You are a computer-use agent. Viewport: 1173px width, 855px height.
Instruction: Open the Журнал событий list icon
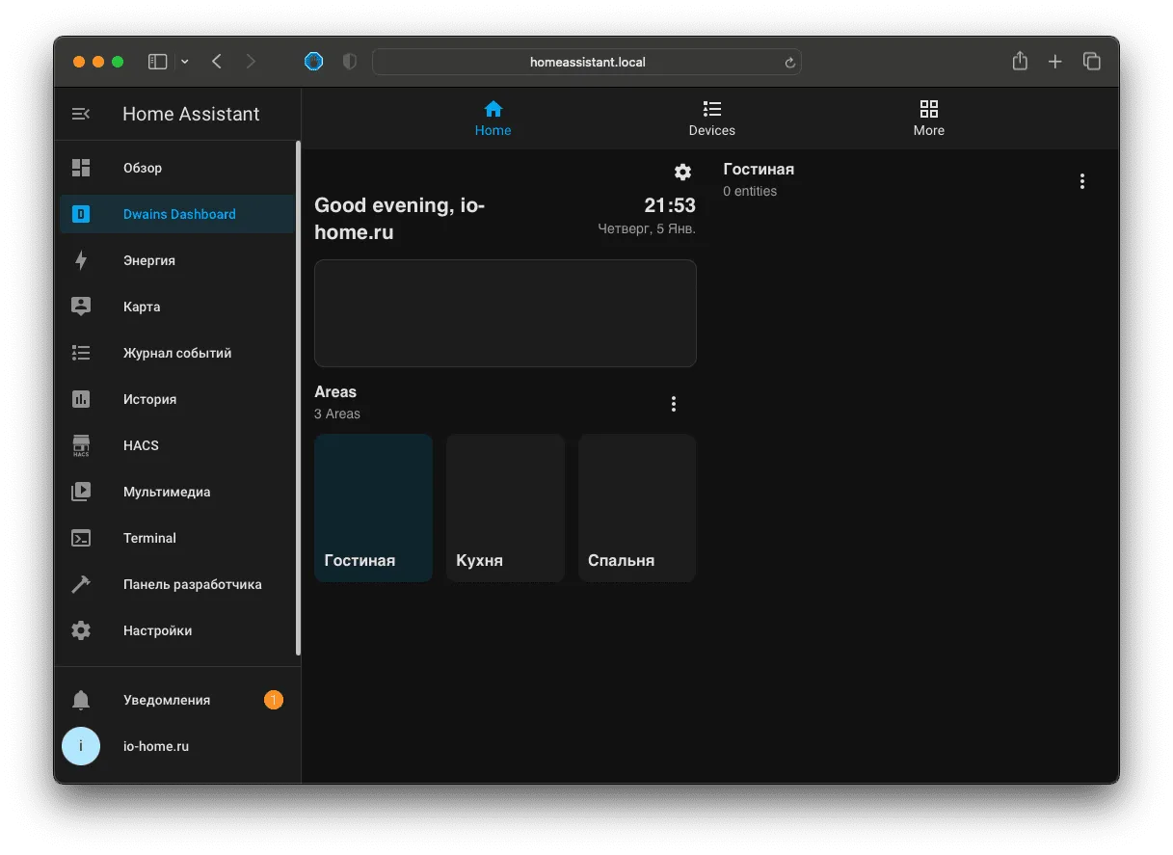coord(81,353)
